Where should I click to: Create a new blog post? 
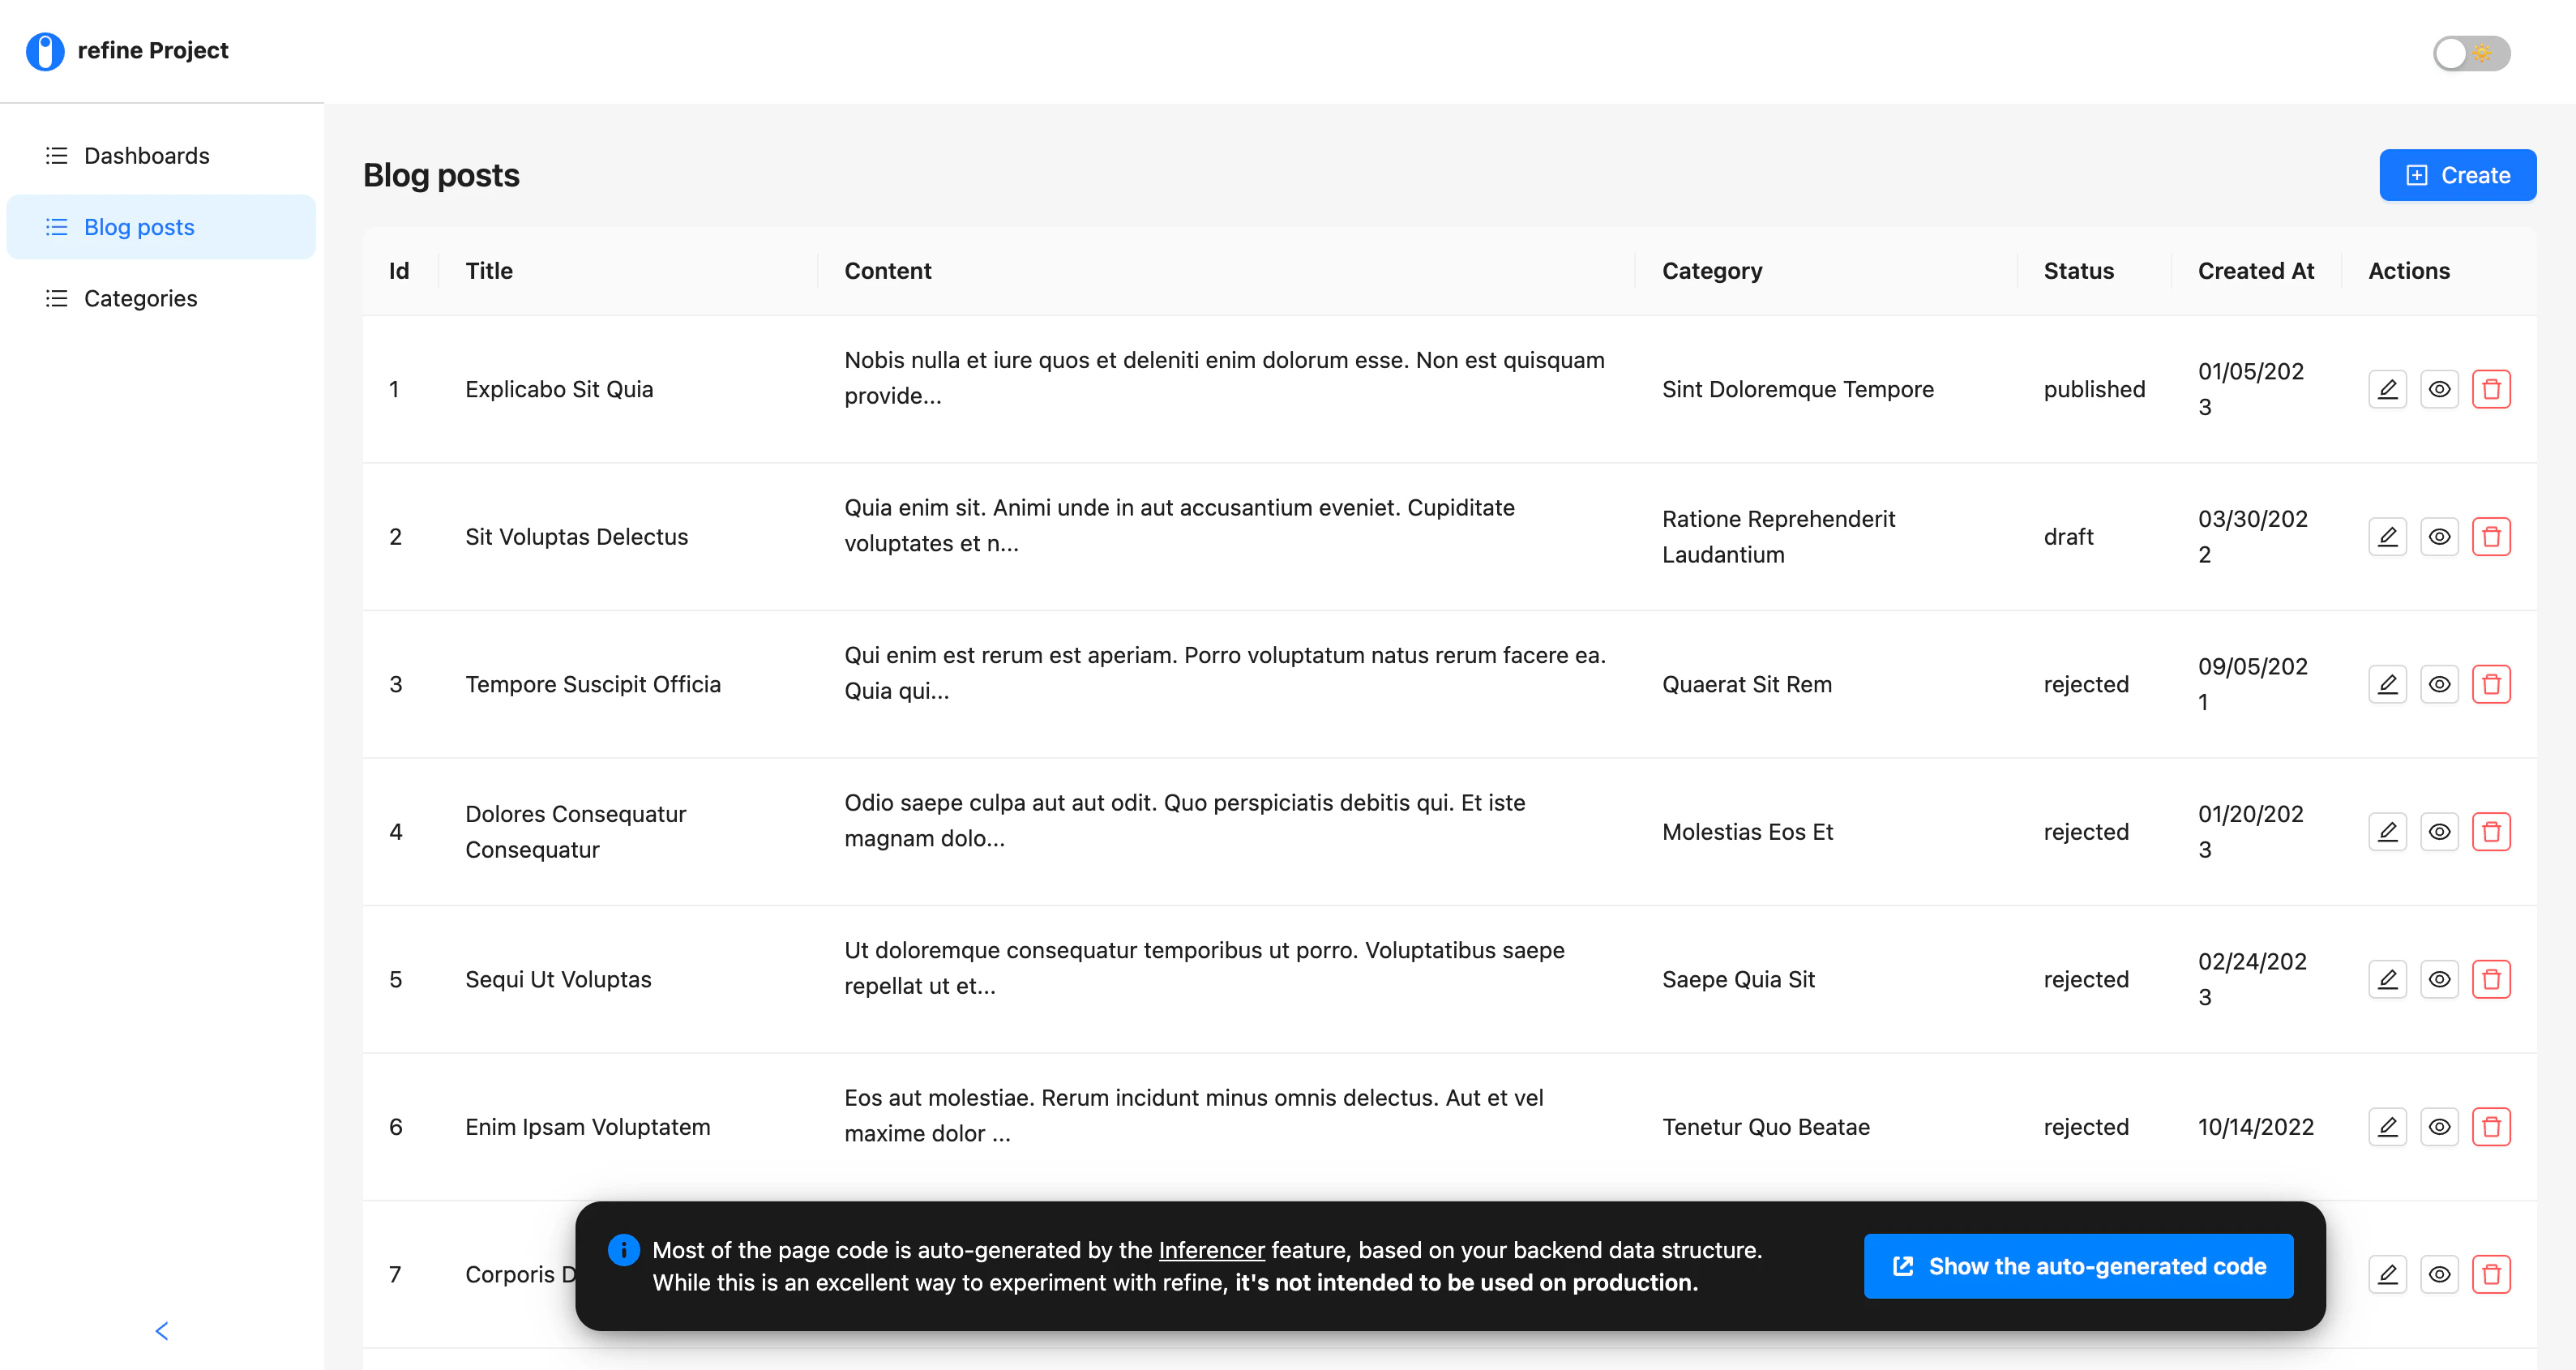coord(2457,175)
